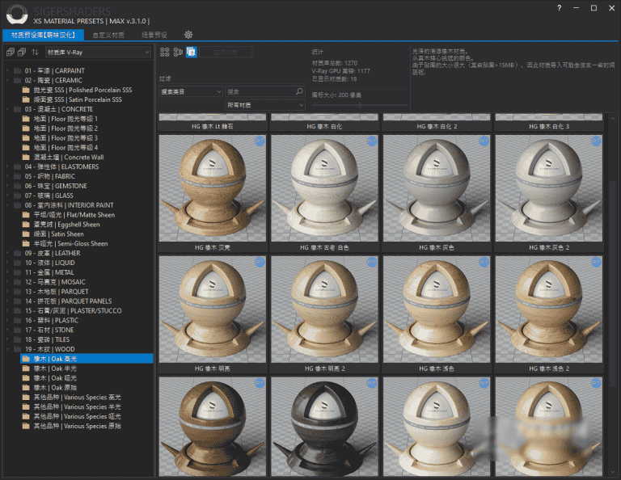
Task: Click RT badge on HG 橡木 明亮 2
Action: coord(372,262)
